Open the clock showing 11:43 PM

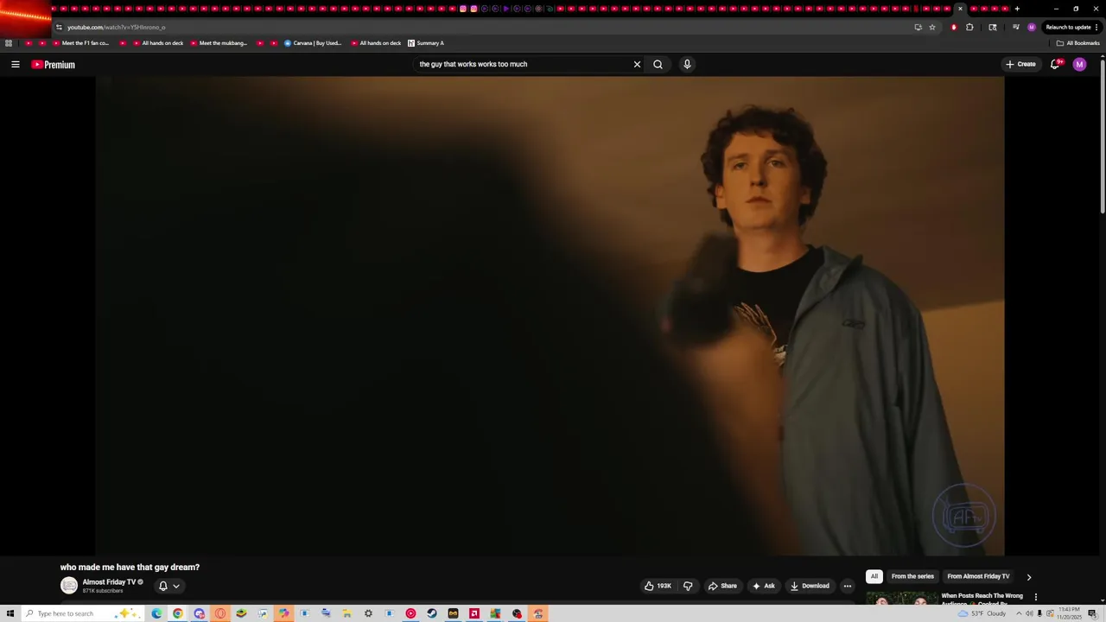point(1069,613)
